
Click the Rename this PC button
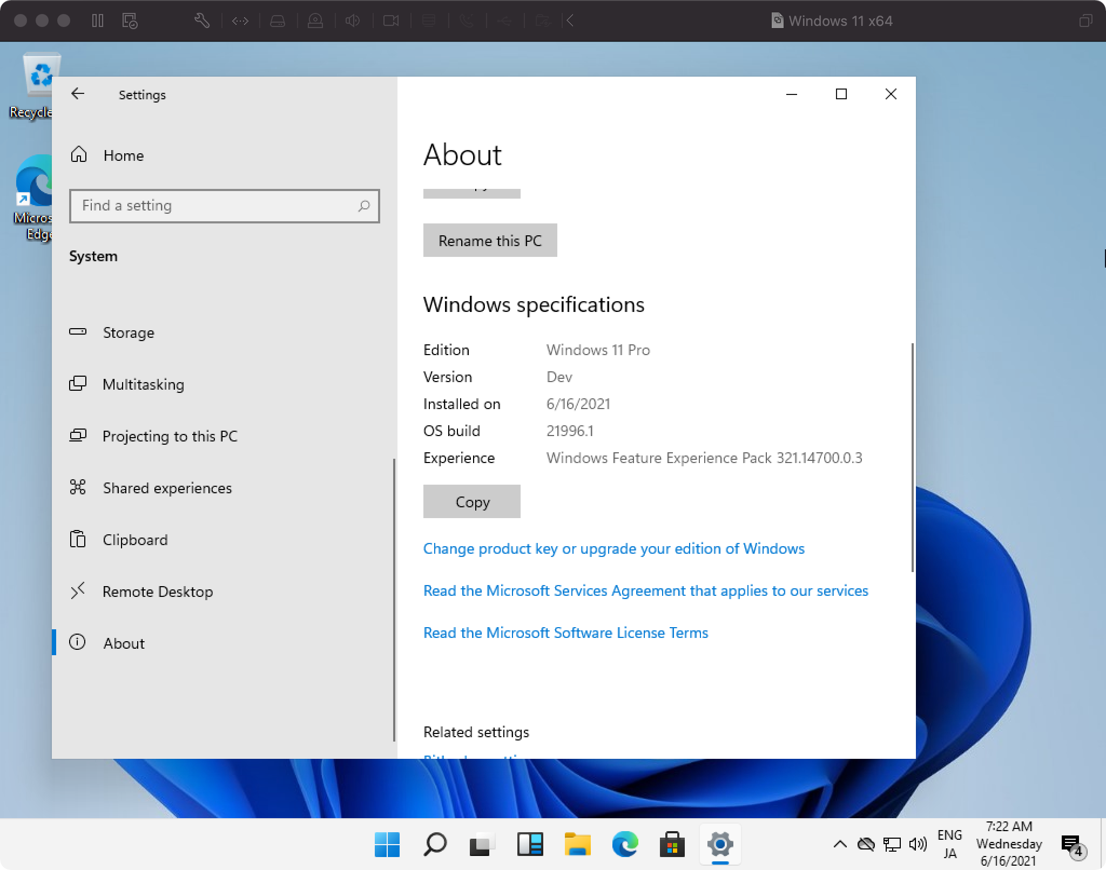coord(490,240)
